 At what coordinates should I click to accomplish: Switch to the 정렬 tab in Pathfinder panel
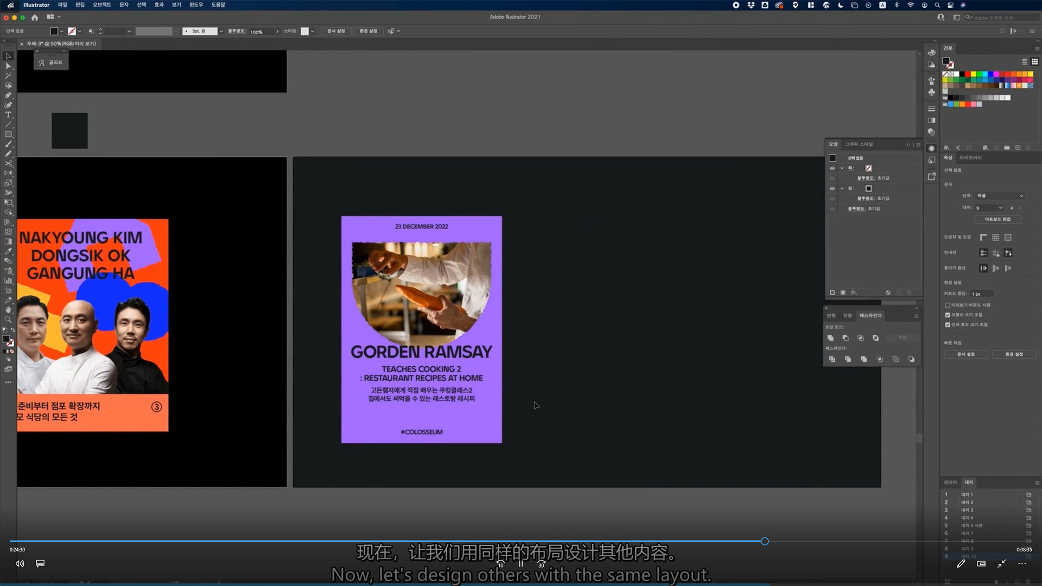pos(847,316)
